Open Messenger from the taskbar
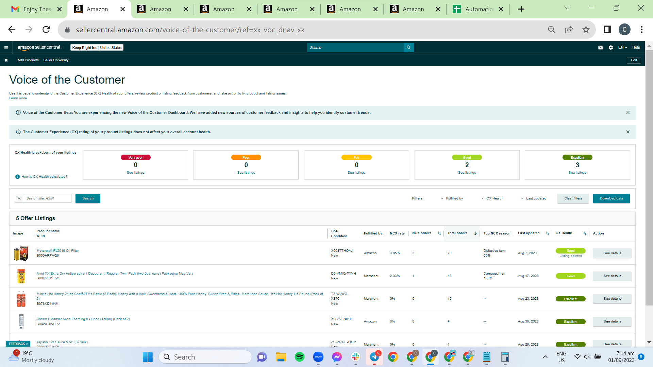The height and width of the screenshot is (367, 653). pyautogui.click(x=337, y=357)
